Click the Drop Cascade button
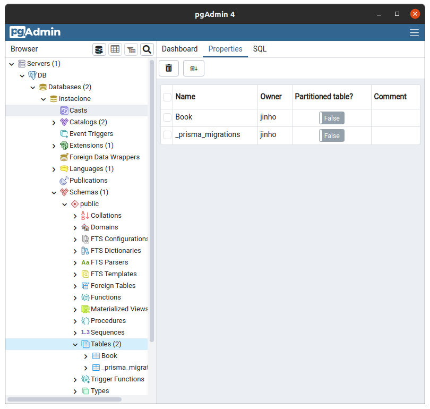Viewport: 430px width, 409px height. coord(194,68)
